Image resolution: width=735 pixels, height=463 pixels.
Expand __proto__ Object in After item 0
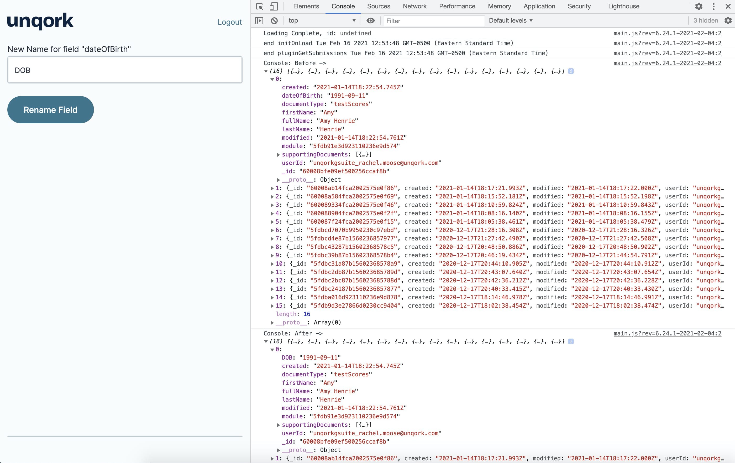click(x=278, y=450)
